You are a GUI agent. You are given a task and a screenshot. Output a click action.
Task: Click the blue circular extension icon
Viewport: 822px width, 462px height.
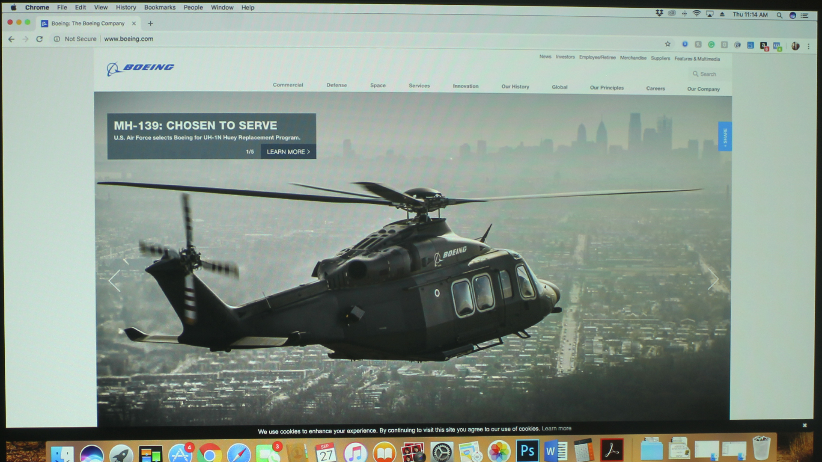tap(685, 44)
